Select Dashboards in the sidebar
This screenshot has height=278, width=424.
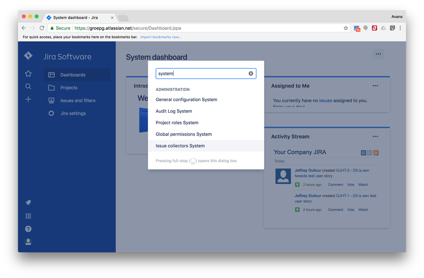(x=77, y=75)
